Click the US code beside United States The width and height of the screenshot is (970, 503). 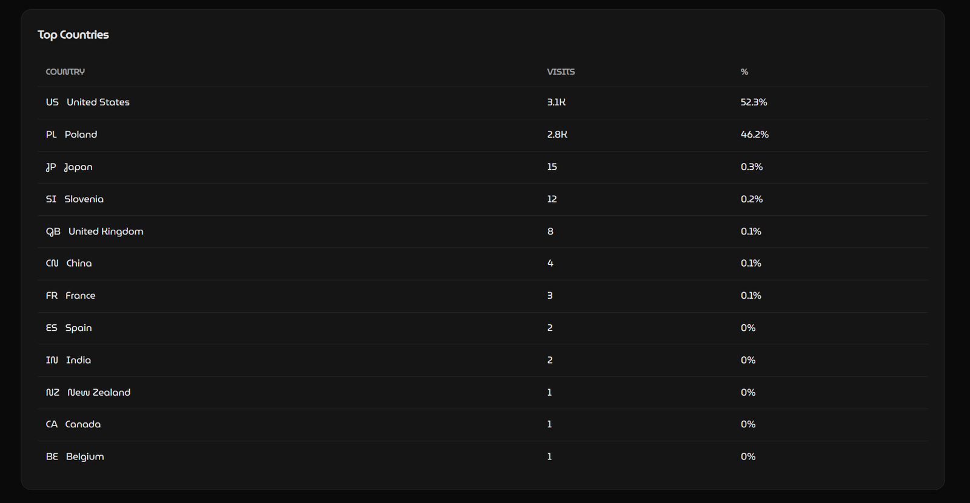(52, 102)
